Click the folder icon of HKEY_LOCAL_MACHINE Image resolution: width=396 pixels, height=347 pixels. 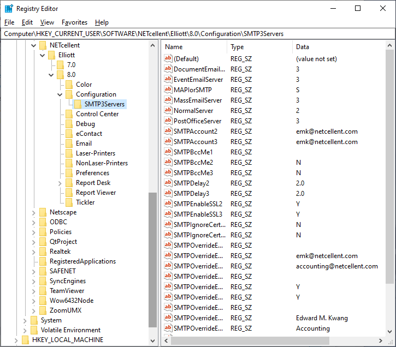point(25,340)
